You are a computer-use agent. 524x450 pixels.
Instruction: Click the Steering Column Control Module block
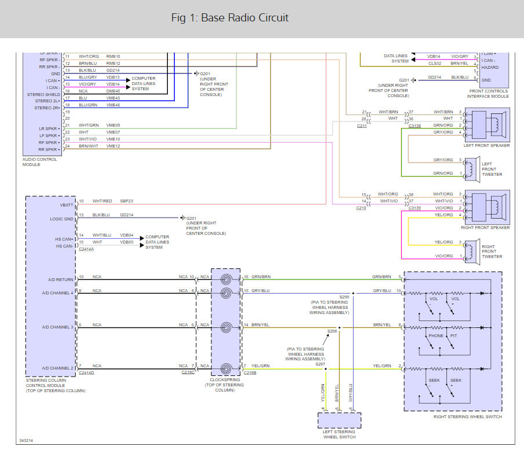[50, 286]
